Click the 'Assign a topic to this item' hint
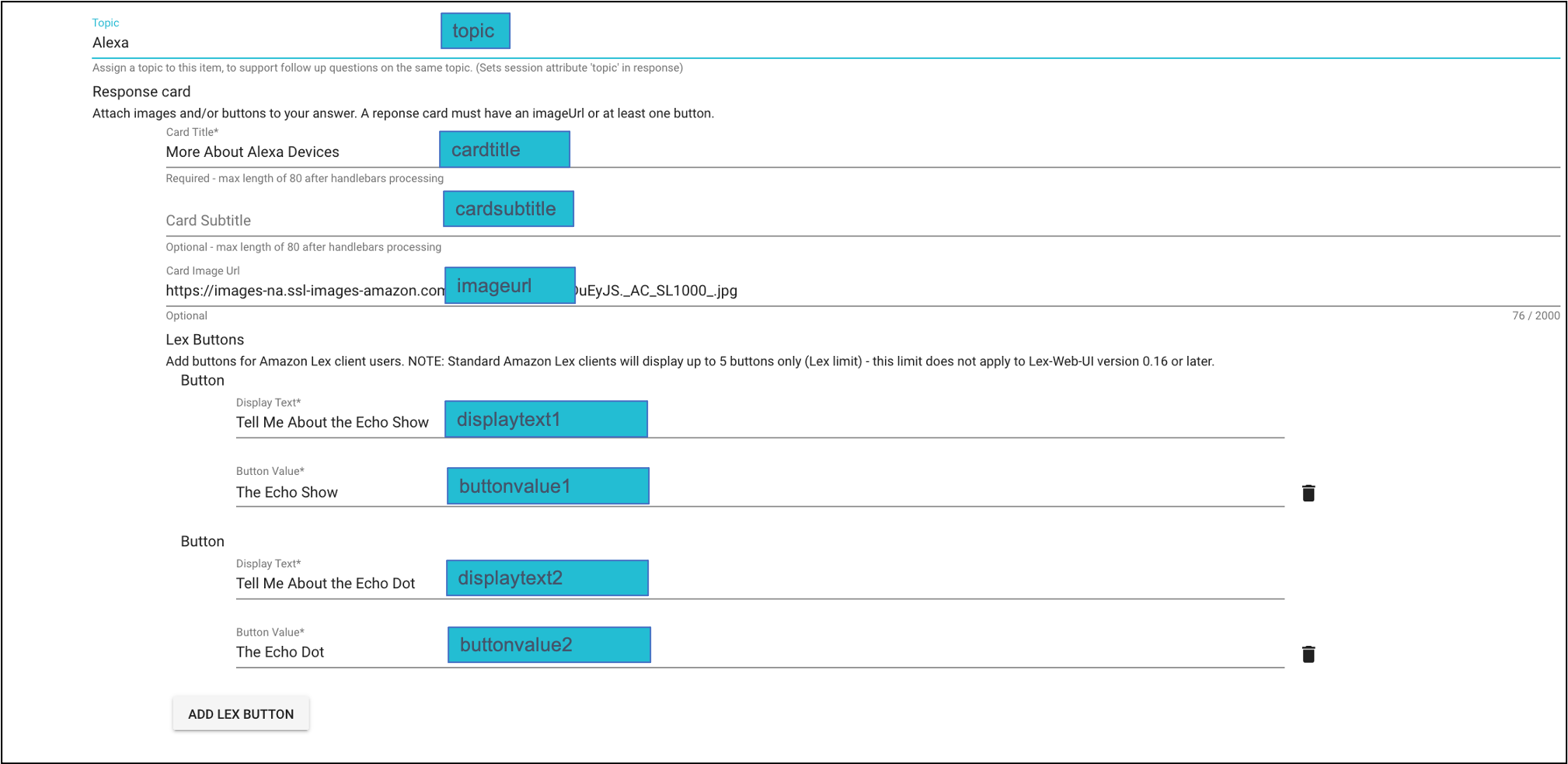 click(x=388, y=68)
